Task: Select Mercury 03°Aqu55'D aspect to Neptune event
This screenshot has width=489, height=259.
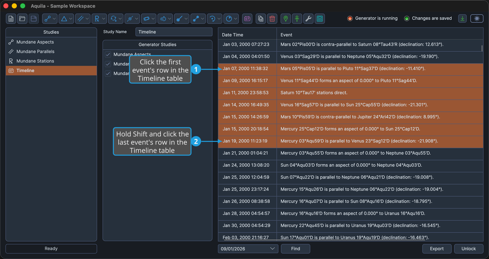Action: tap(351, 153)
